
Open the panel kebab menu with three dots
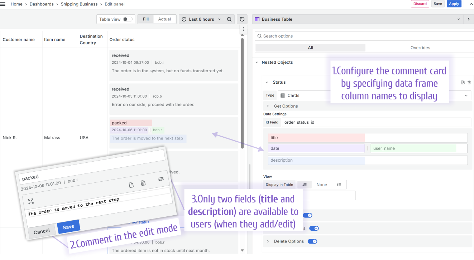[243, 29]
